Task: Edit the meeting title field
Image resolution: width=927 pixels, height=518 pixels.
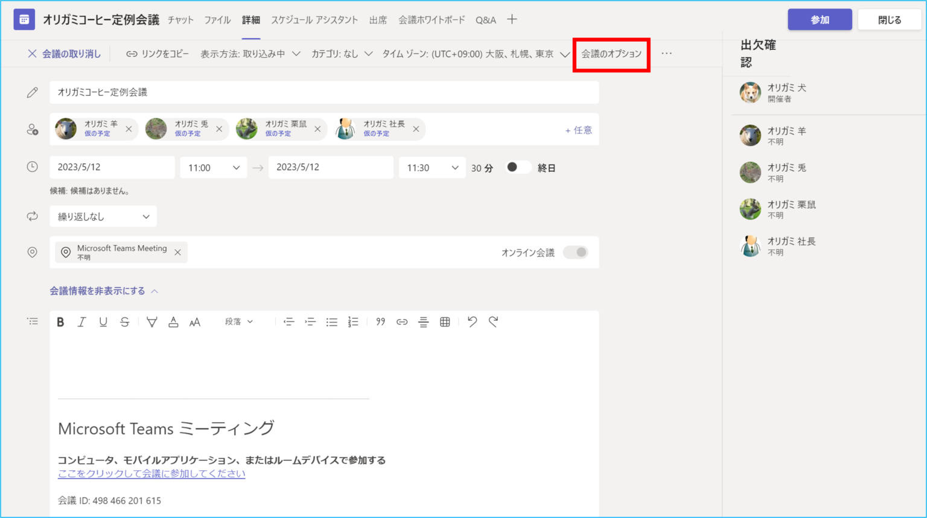Action: tap(324, 92)
